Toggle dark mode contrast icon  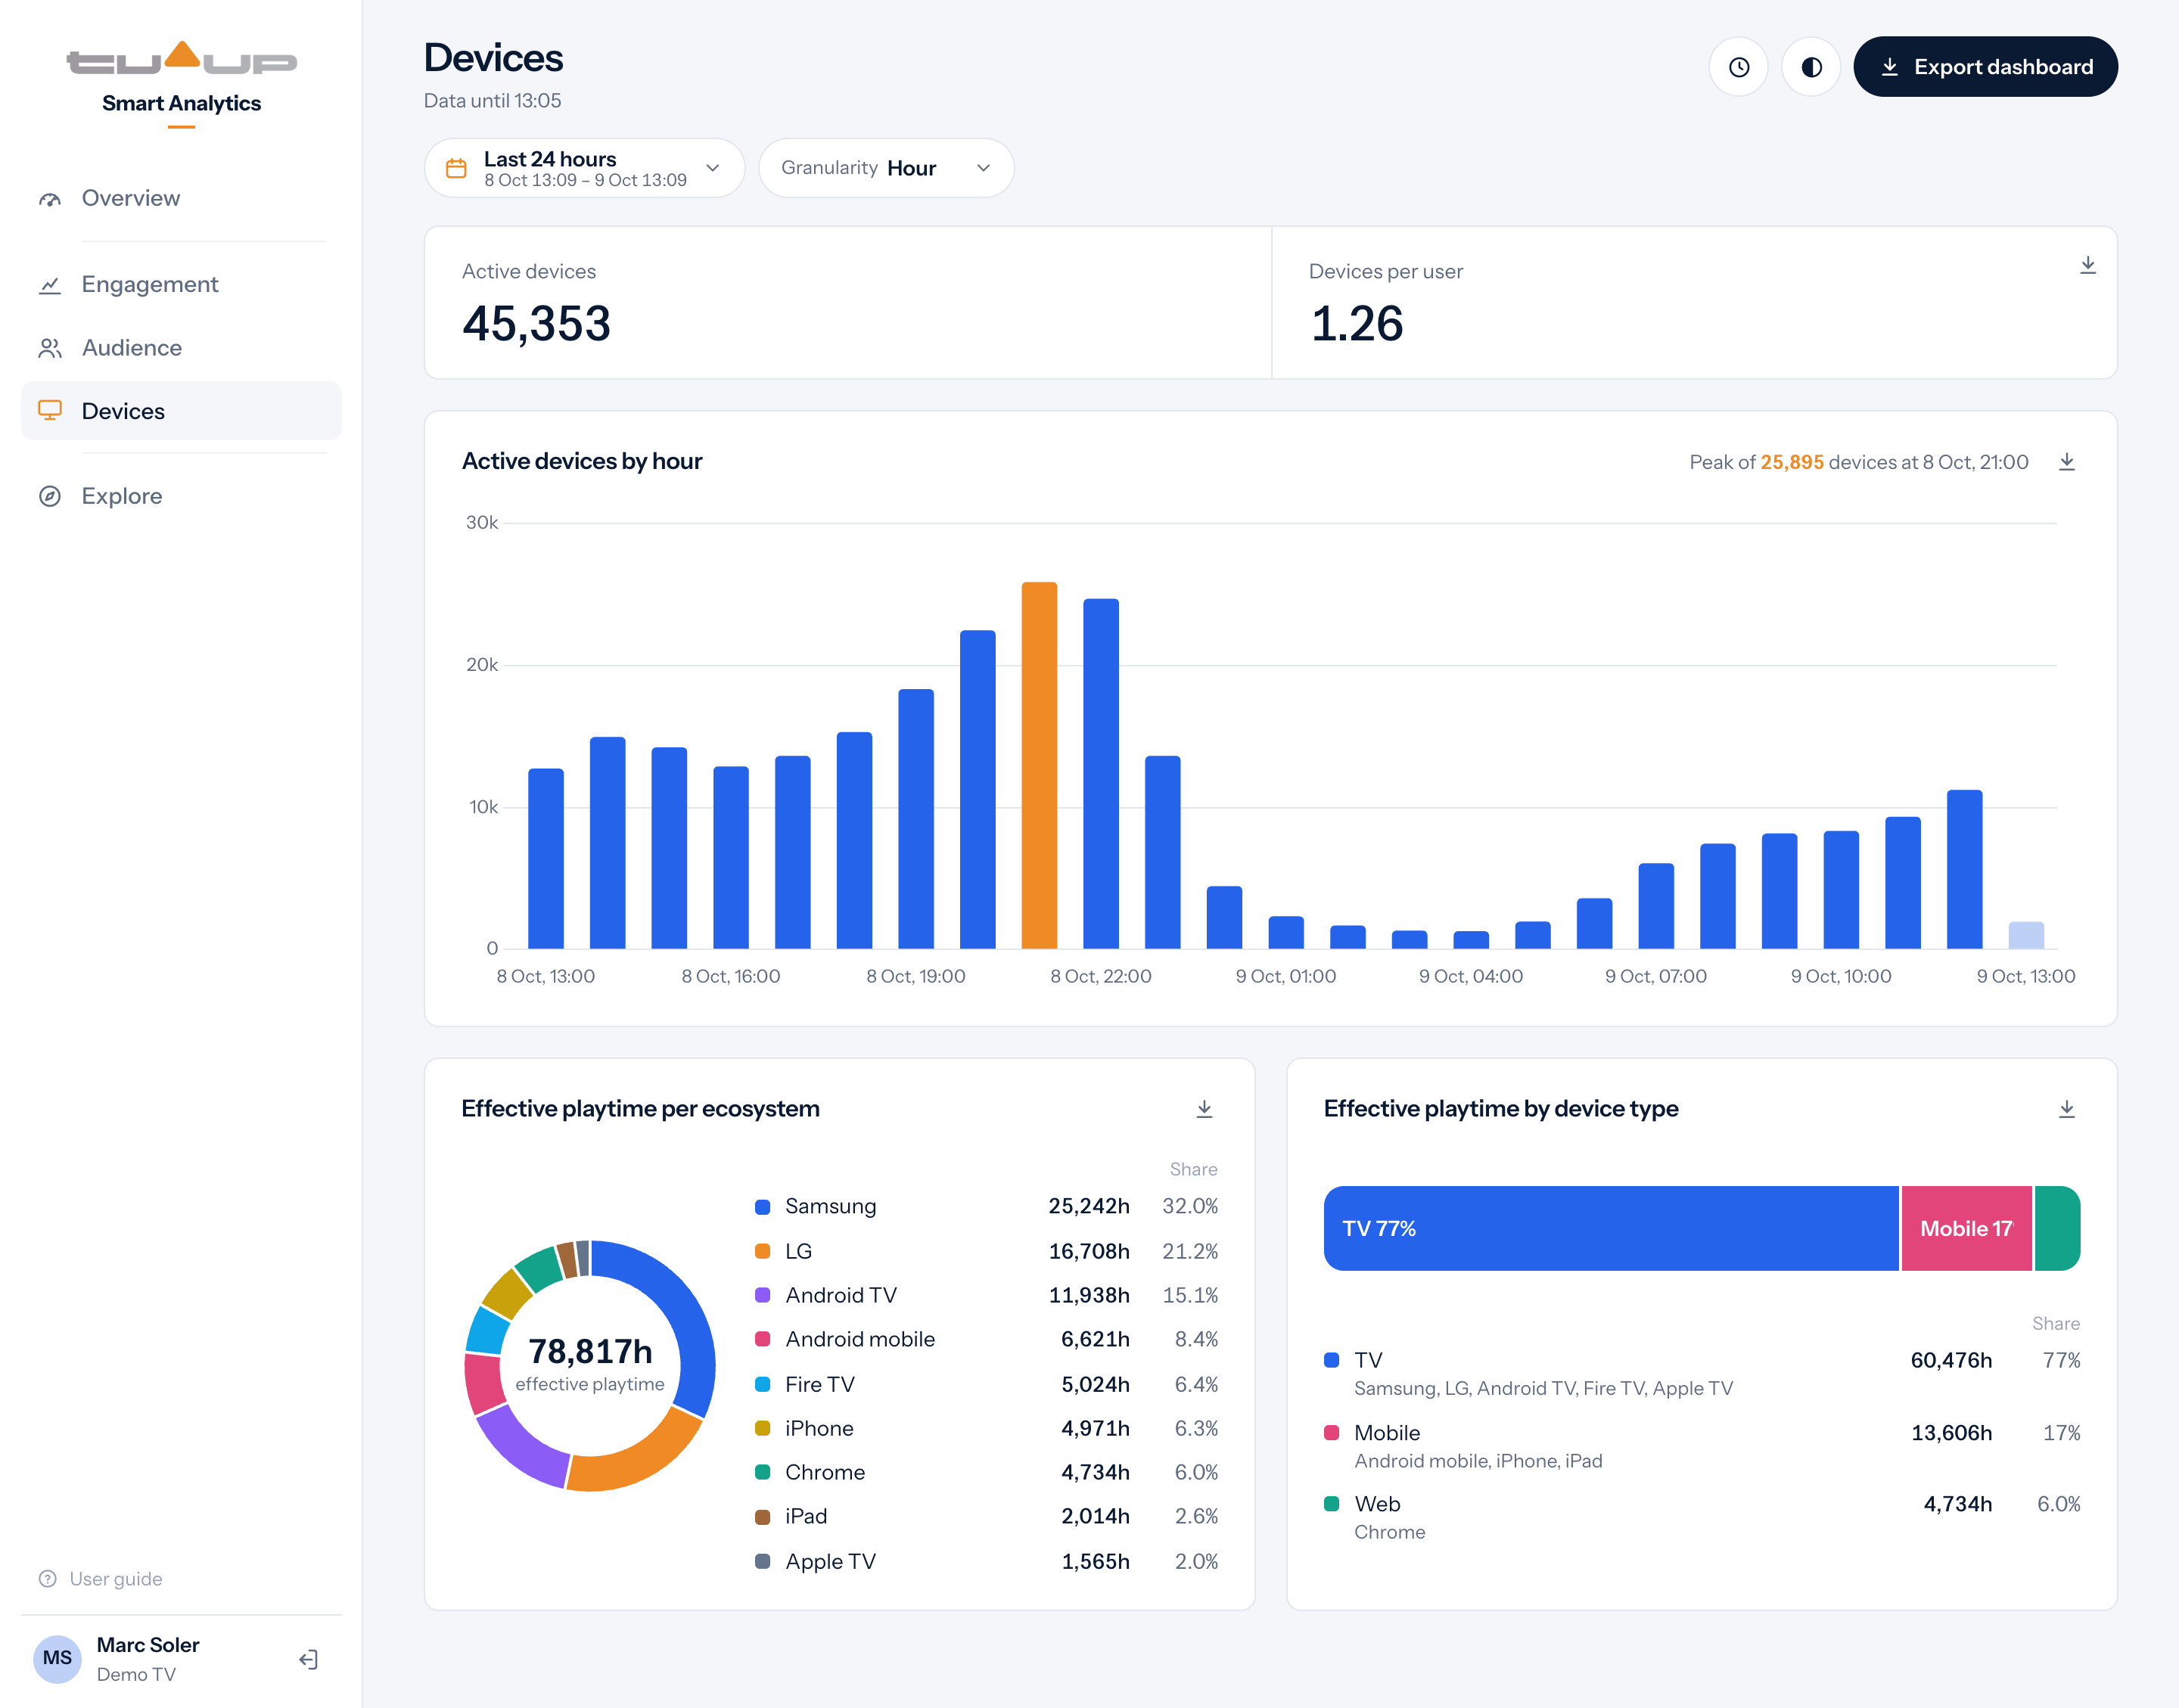point(1810,67)
